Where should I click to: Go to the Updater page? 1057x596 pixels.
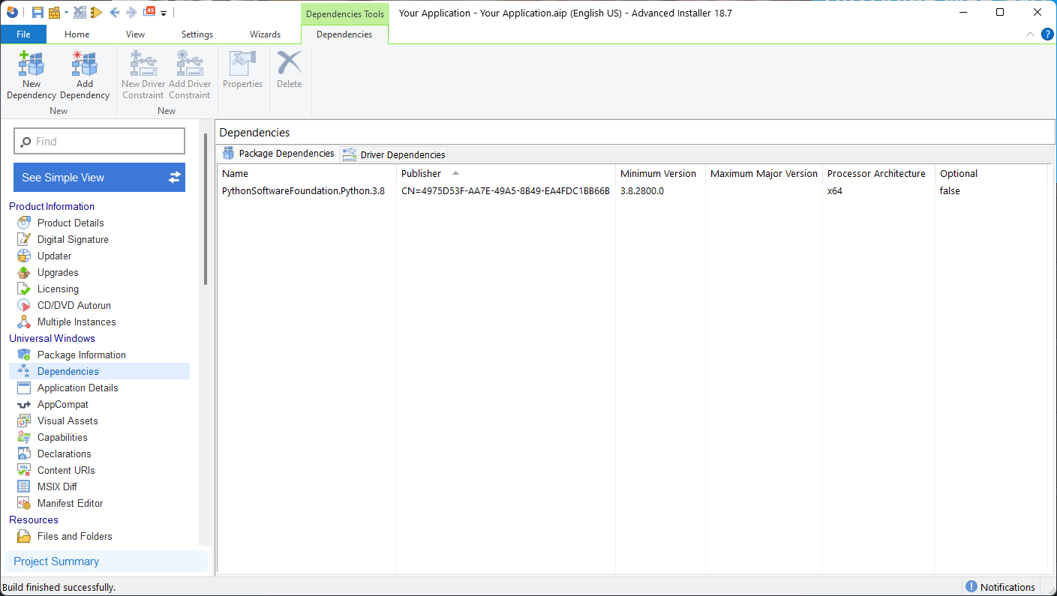pos(54,256)
